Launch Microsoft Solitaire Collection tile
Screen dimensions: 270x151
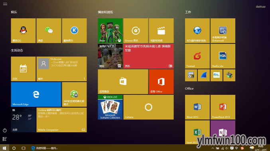click(110, 107)
